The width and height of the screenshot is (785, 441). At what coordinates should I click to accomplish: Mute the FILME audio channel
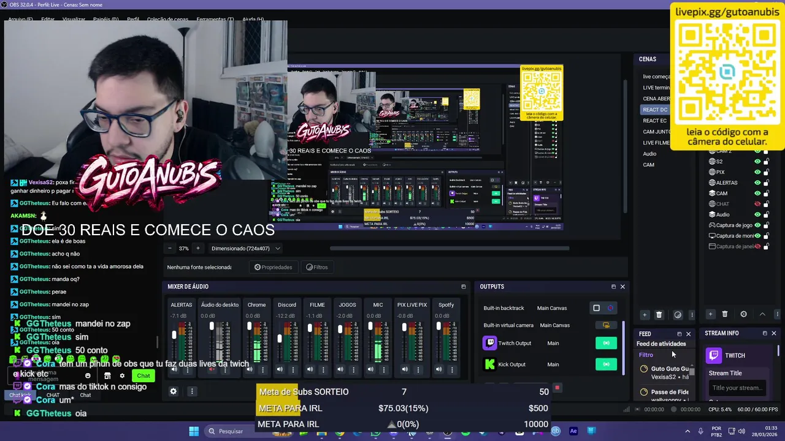click(310, 369)
